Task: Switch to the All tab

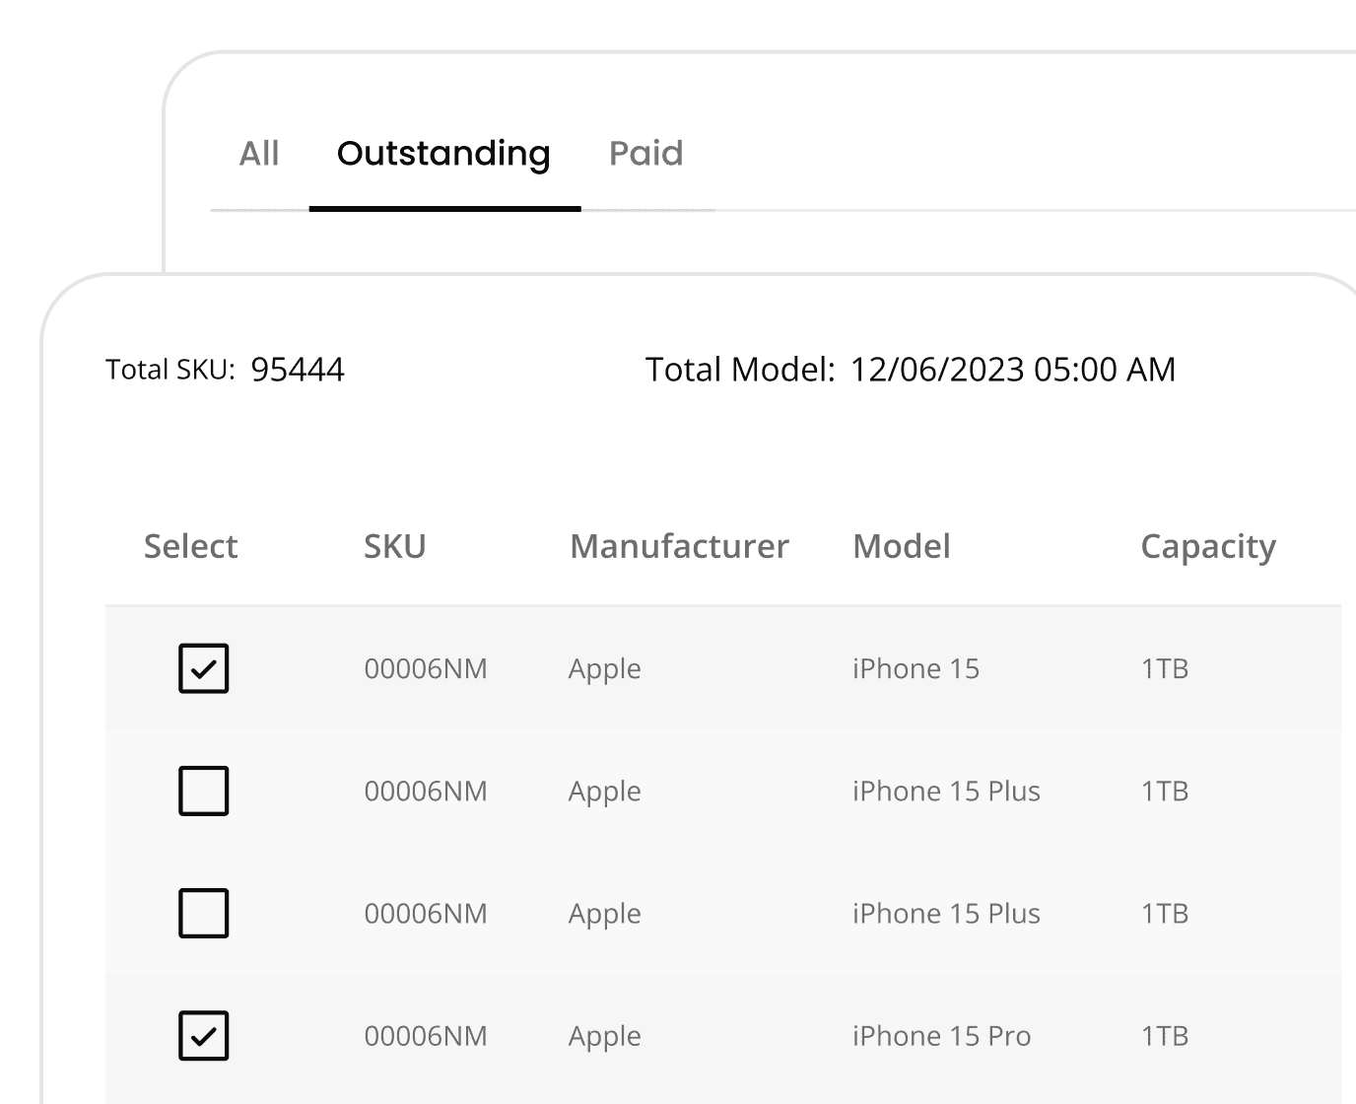Action: click(259, 154)
